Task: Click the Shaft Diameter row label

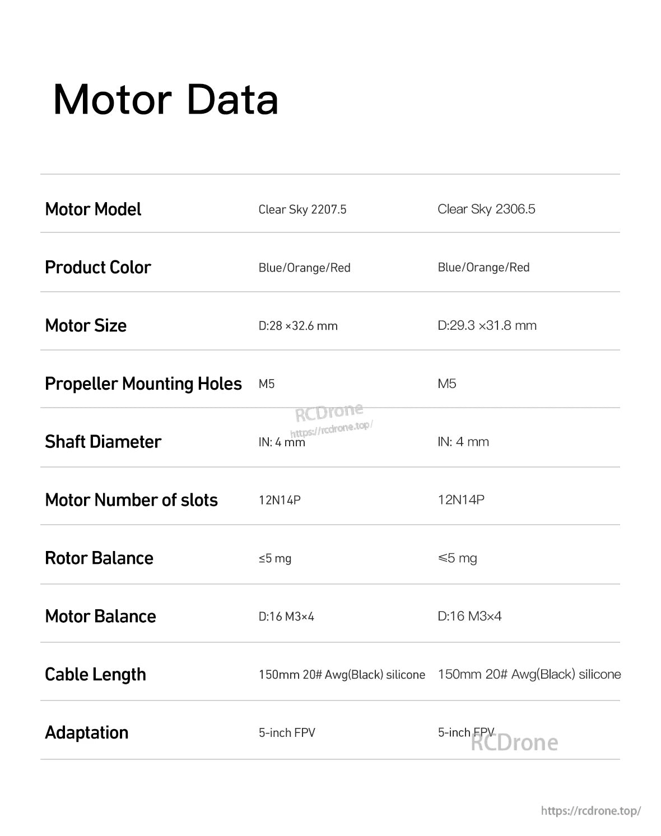Action: coord(103,442)
